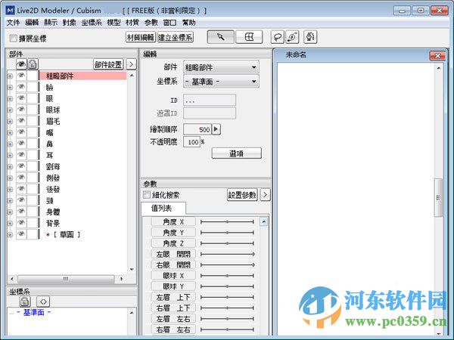Hide the 劉海 part via eye icon
454x340 pixels.
[21, 166]
